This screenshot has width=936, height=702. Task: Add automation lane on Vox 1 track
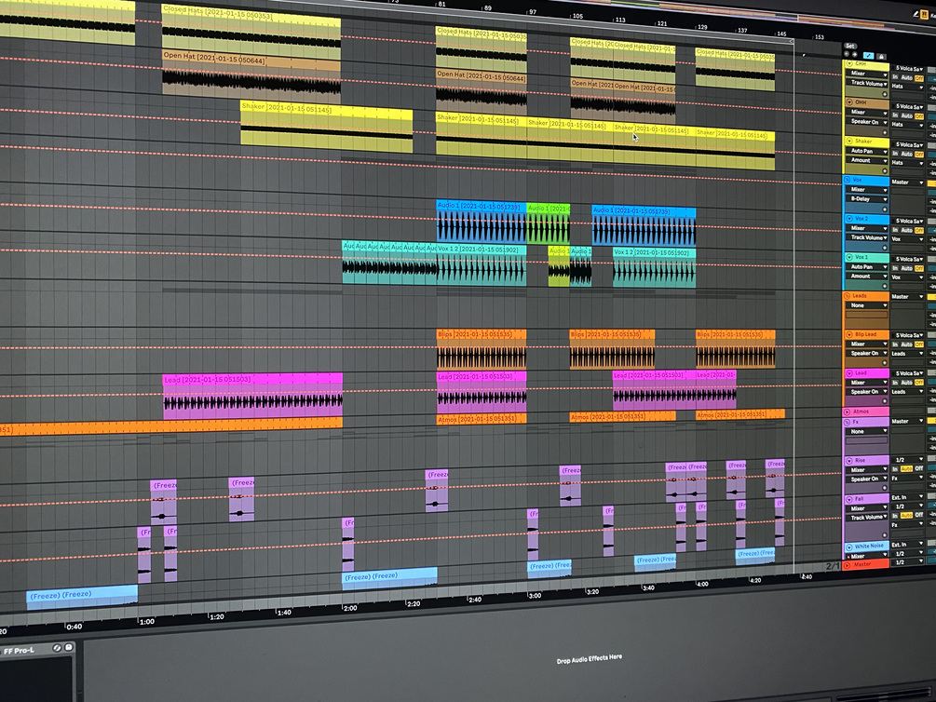885,286
